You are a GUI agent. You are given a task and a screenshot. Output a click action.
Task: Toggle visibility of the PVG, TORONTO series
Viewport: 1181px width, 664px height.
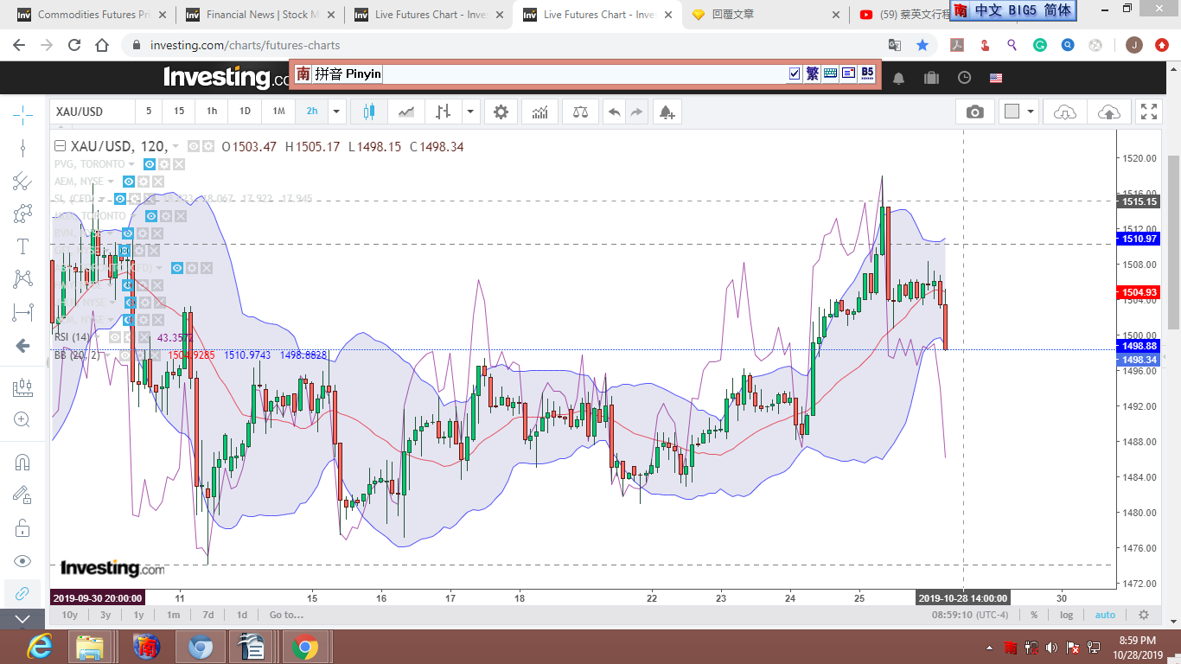[x=150, y=164]
